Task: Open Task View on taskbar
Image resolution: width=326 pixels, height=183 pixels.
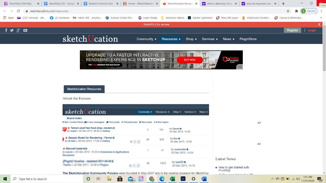Action: click(98, 179)
